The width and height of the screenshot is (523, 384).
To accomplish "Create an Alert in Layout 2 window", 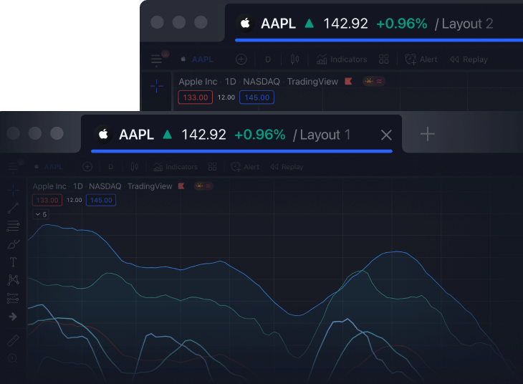I will pos(421,59).
